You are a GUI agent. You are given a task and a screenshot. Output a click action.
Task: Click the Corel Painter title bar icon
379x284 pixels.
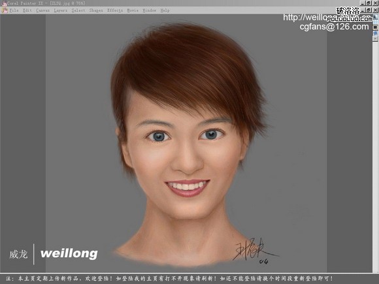click(4, 3)
